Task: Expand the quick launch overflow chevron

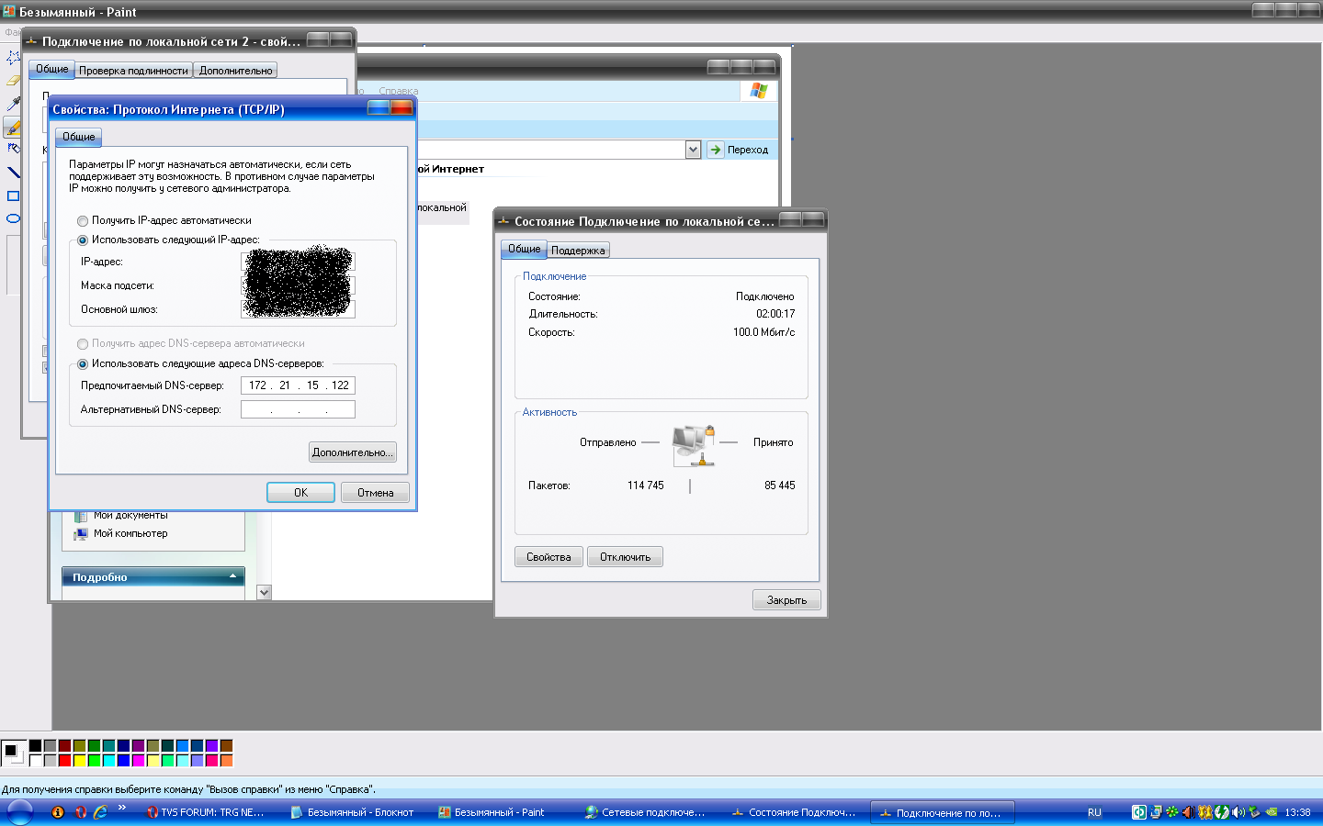Action: [x=122, y=809]
